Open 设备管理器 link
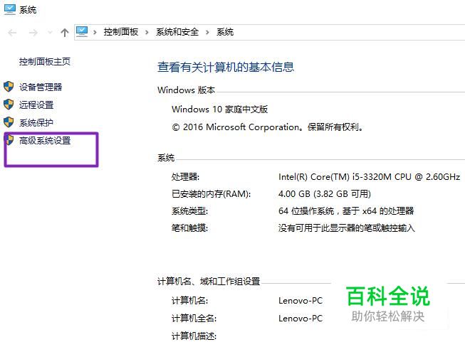The image size is (465, 347). pyautogui.click(x=41, y=87)
